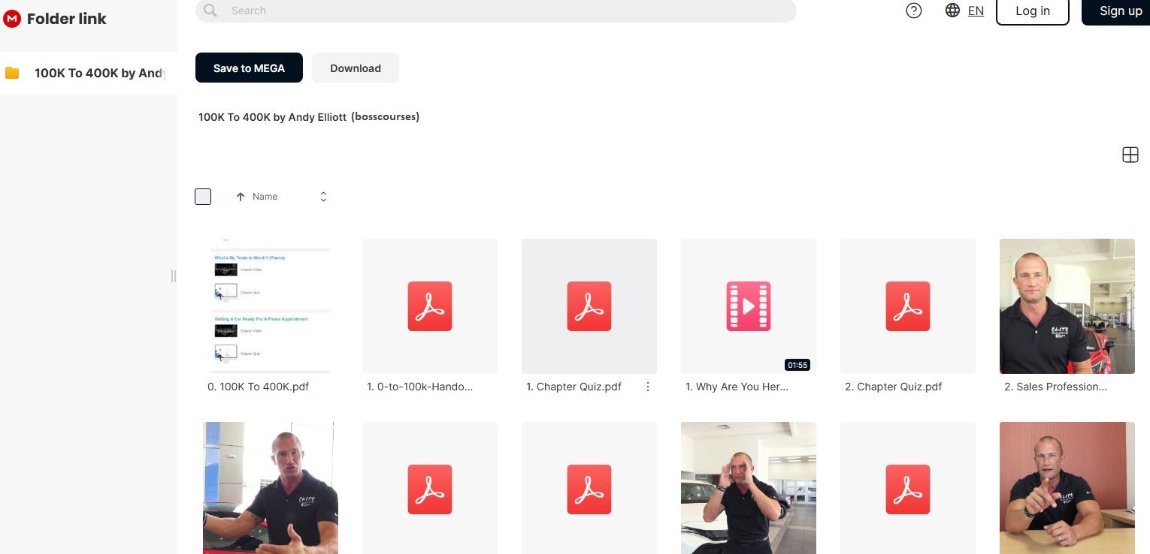Click the search magnifier icon
This screenshot has height=554, width=1150.
[x=210, y=11]
